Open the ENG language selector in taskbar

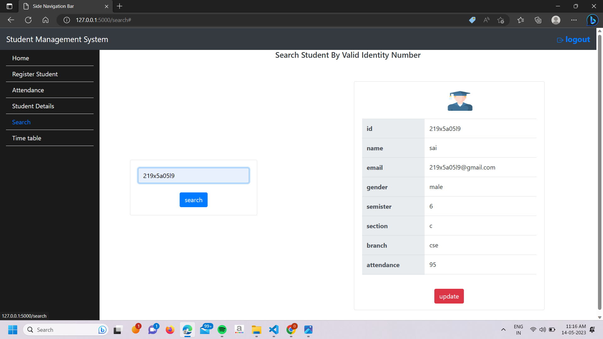[518, 330]
